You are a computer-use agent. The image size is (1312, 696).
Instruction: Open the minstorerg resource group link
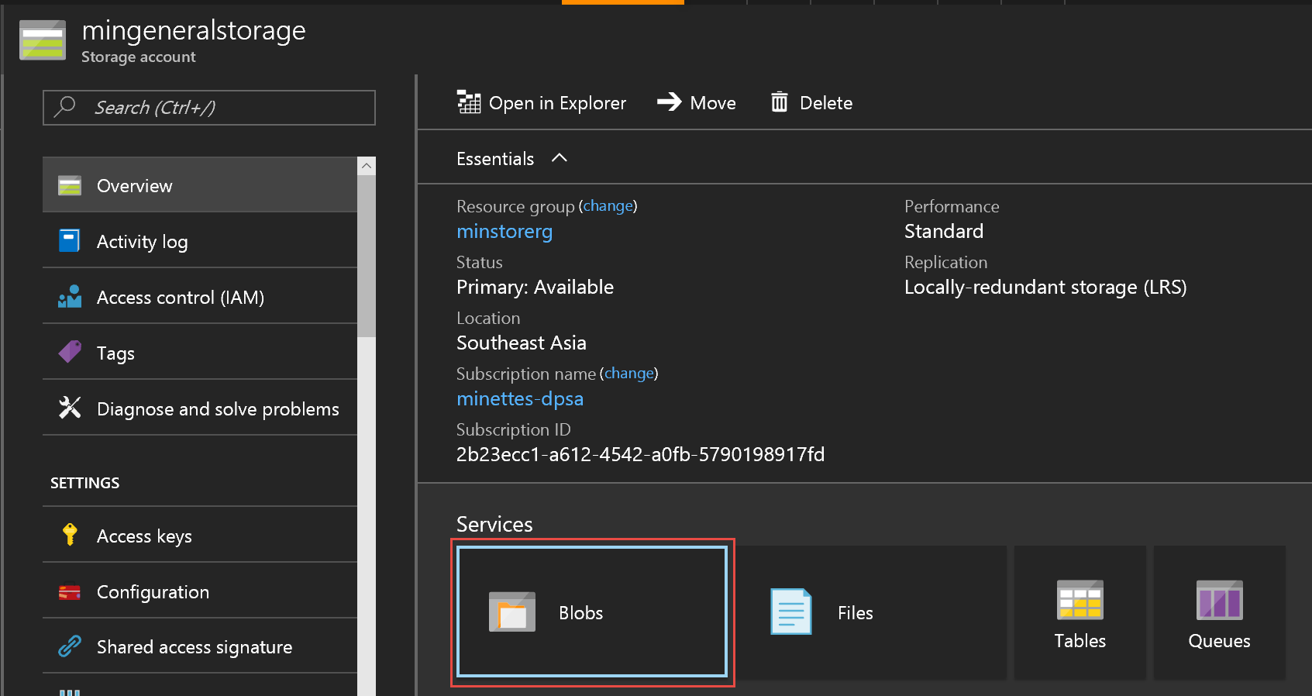click(504, 232)
